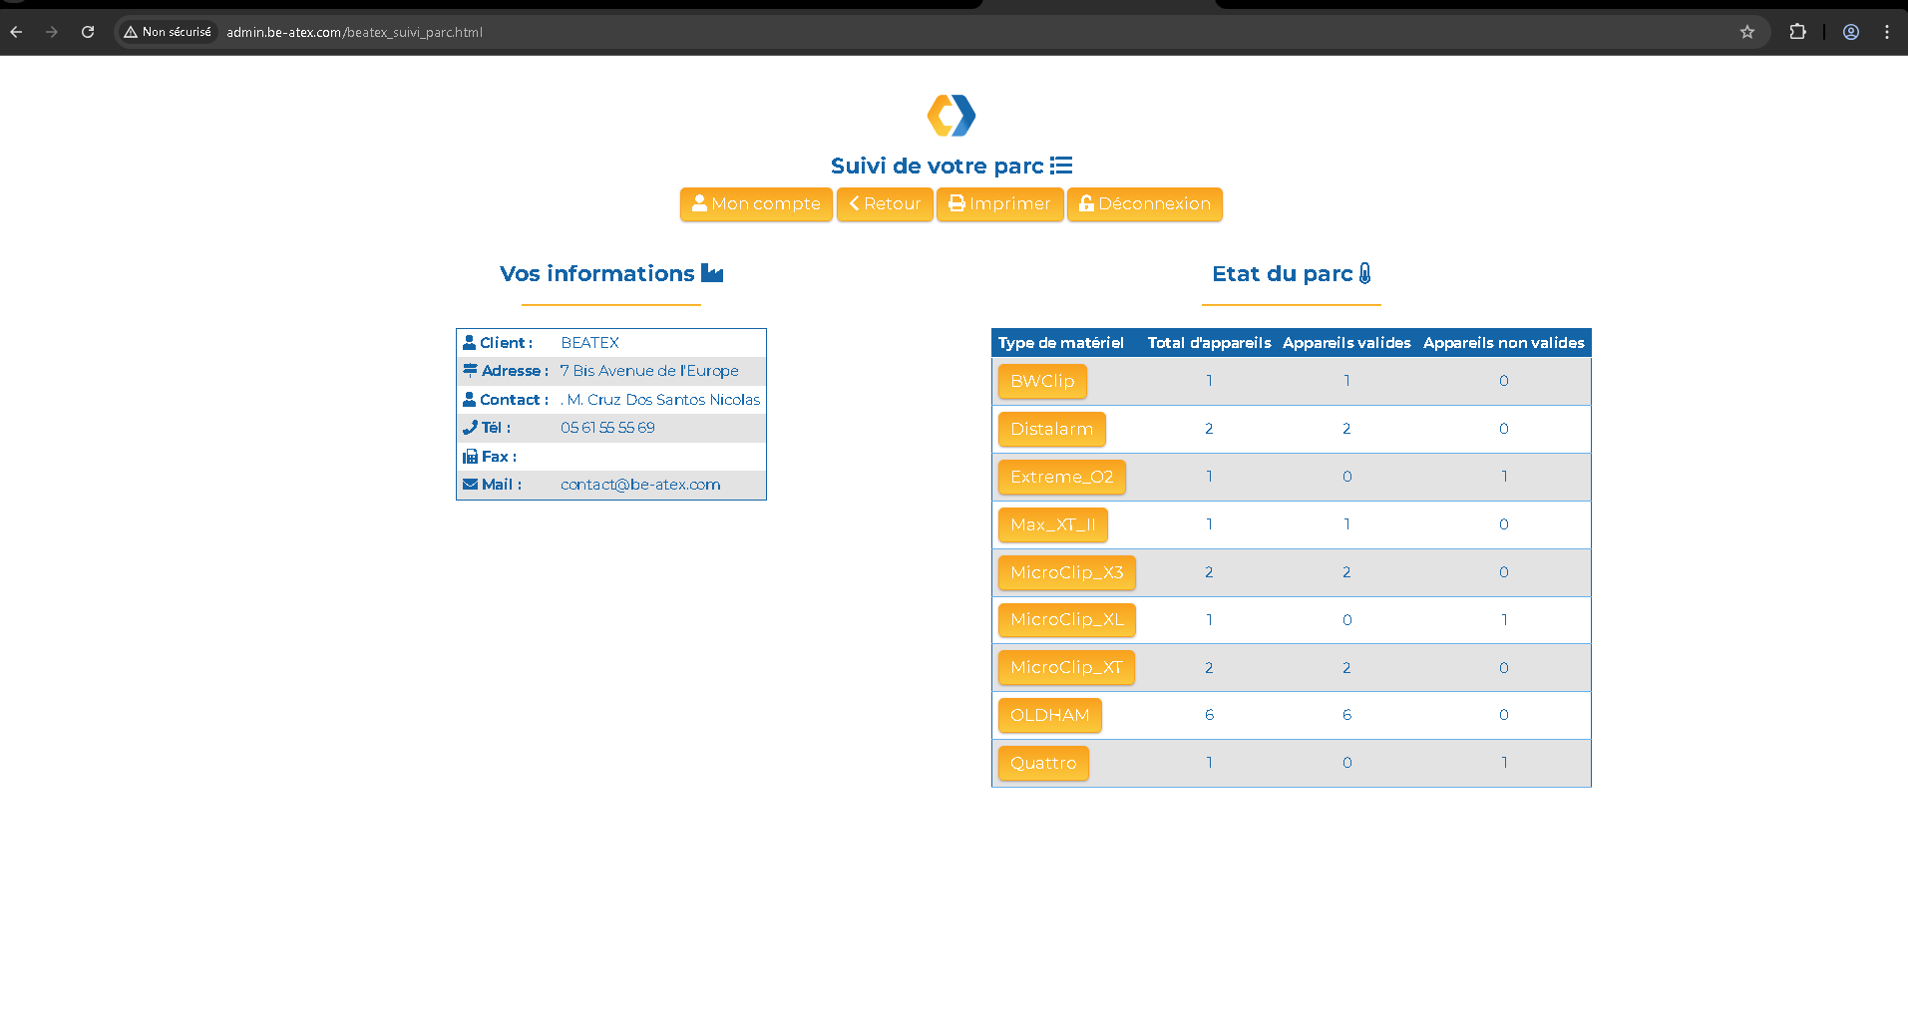
Task: Click the 'Suivi de votre parc' heading
Action: click(x=937, y=166)
